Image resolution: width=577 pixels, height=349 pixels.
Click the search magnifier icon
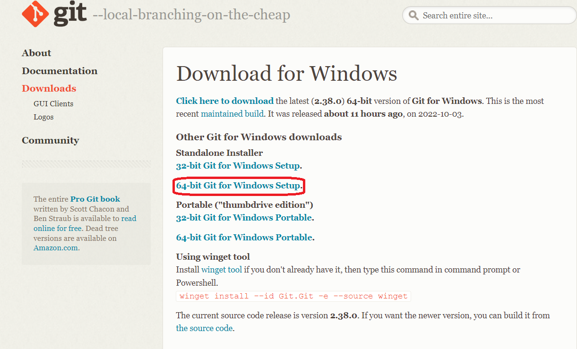pyautogui.click(x=413, y=16)
